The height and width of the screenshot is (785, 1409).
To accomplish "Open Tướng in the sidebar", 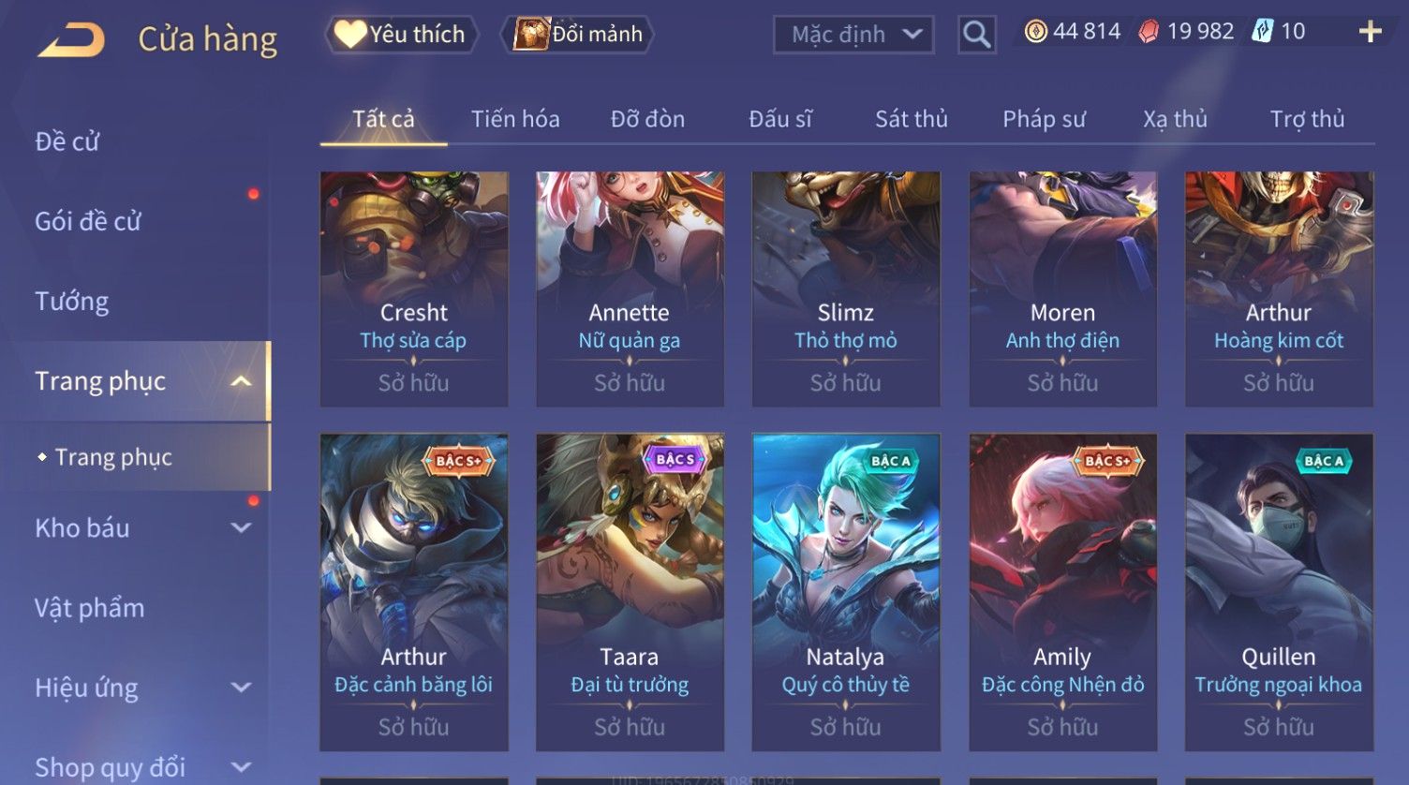I will 72,302.
